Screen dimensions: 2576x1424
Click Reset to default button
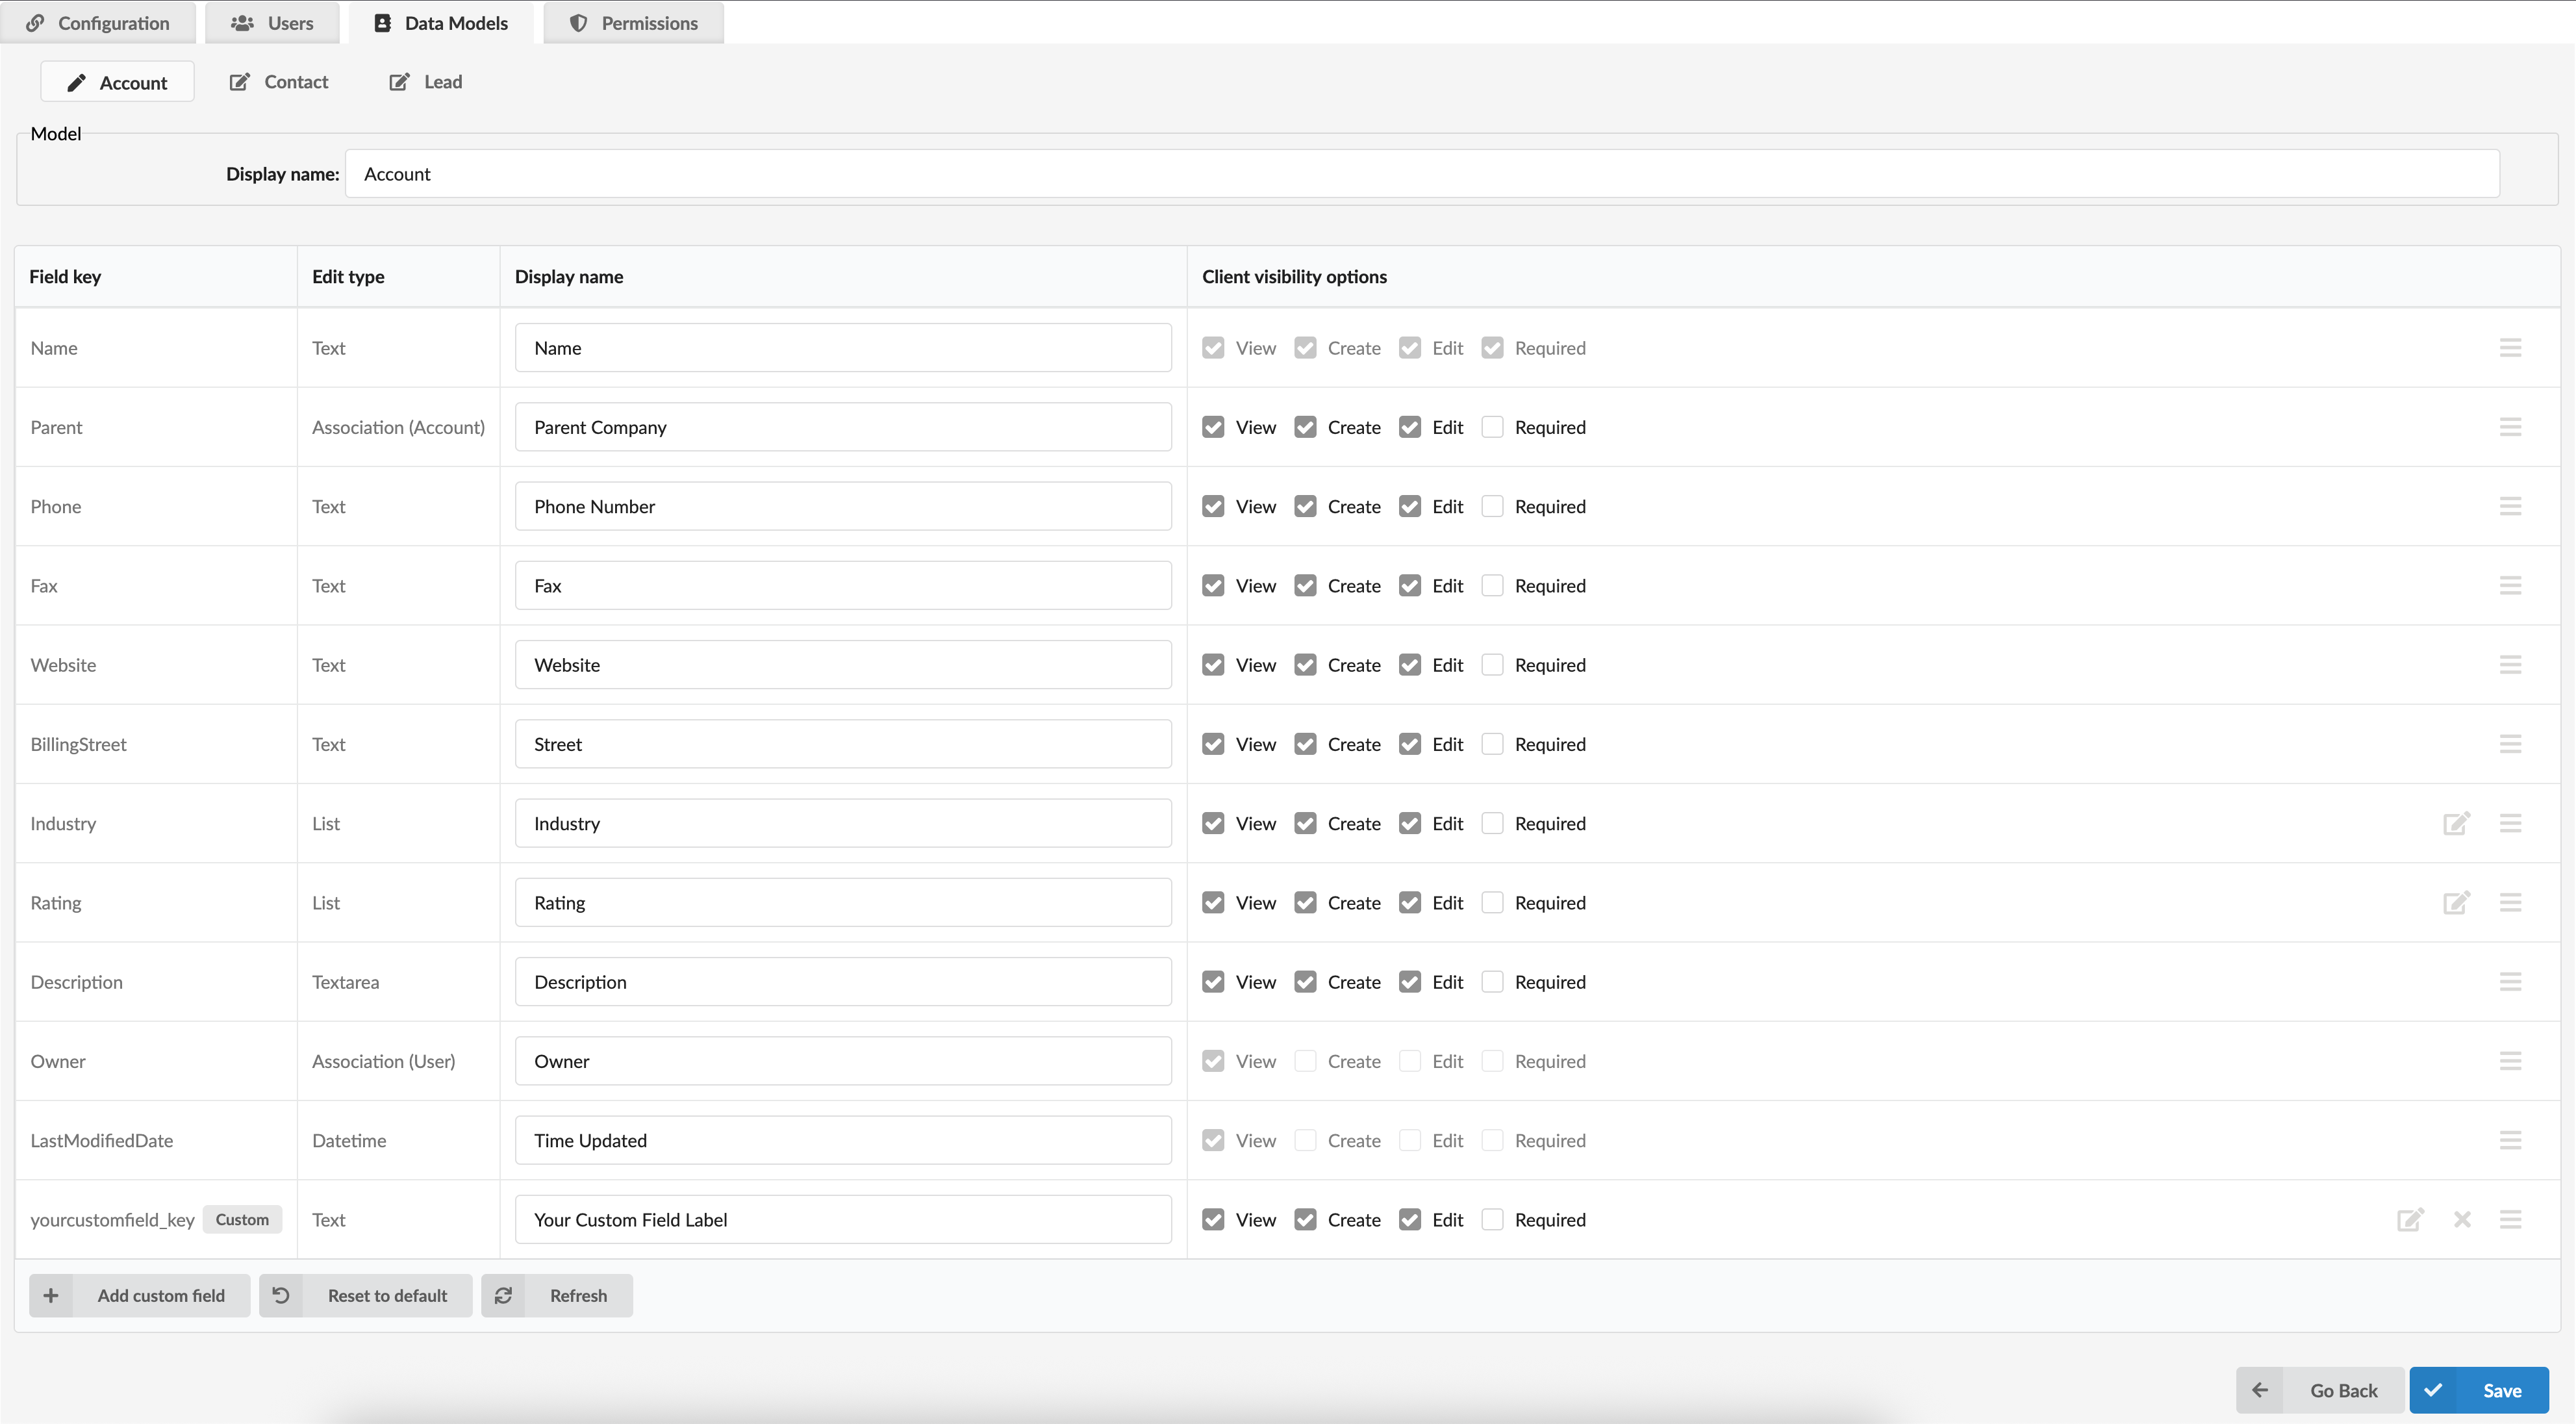(x=366, y=1295)
